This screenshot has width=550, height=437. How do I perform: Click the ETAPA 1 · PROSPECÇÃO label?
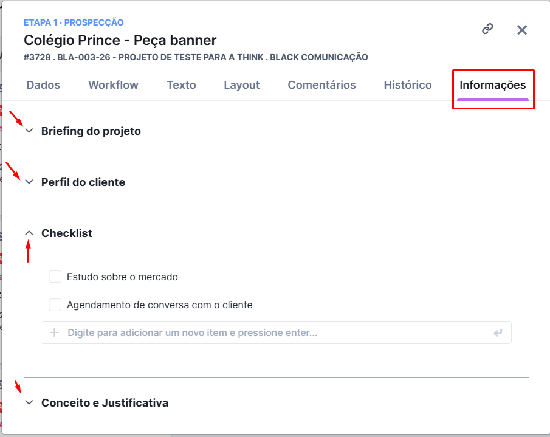74,22
